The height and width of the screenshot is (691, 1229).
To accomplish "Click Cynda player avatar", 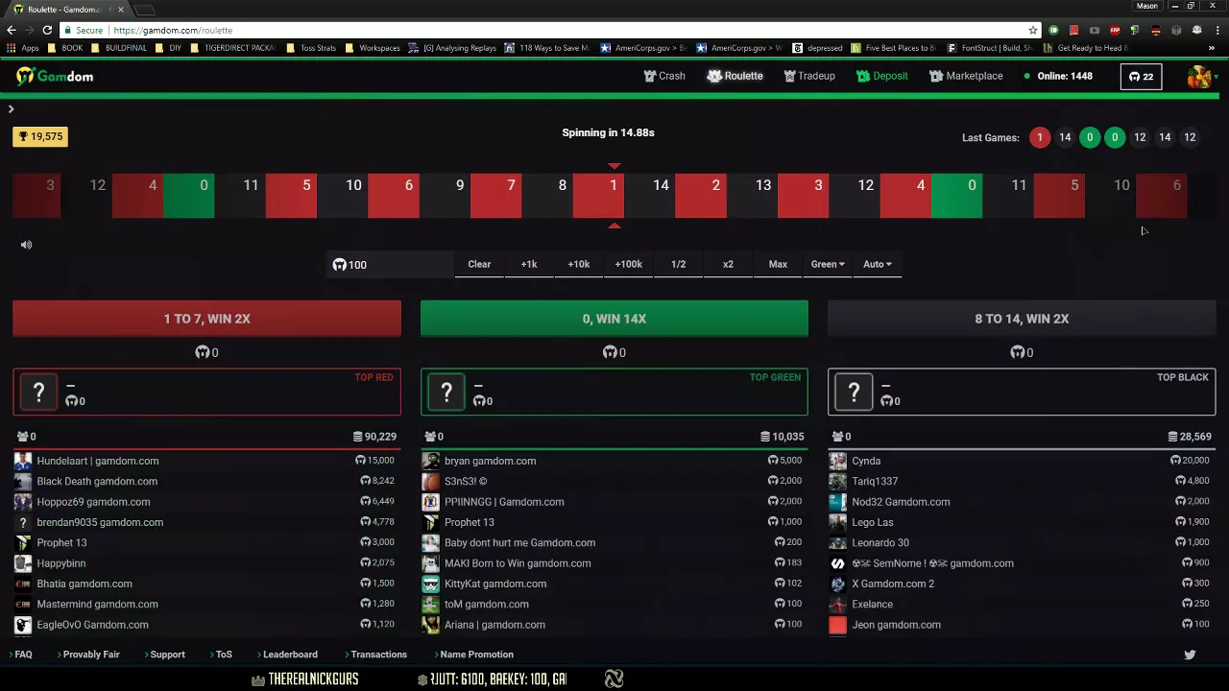I will pos(838,461).
